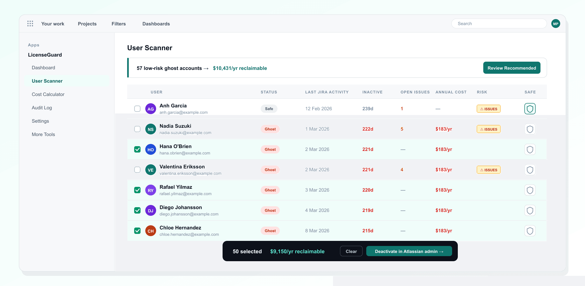Click the ISSUES risk badge for Valentina Eriksson
The image size is (585, 286).
[x=489, y=170]
